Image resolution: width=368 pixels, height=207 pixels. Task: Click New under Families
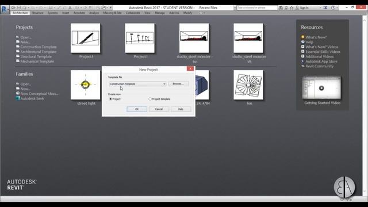25,89
